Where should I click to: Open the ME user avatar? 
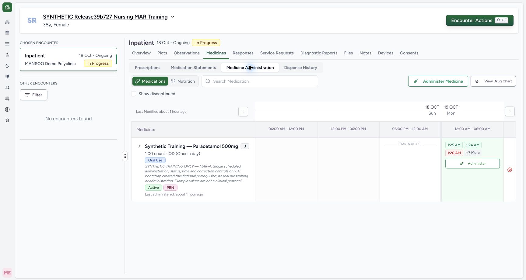[x=7, y=273]
